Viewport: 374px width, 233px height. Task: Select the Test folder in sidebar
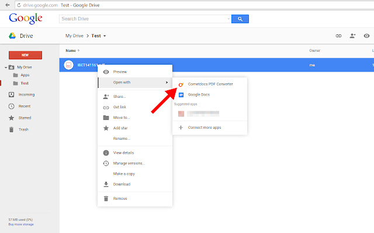tap(25, 83)
